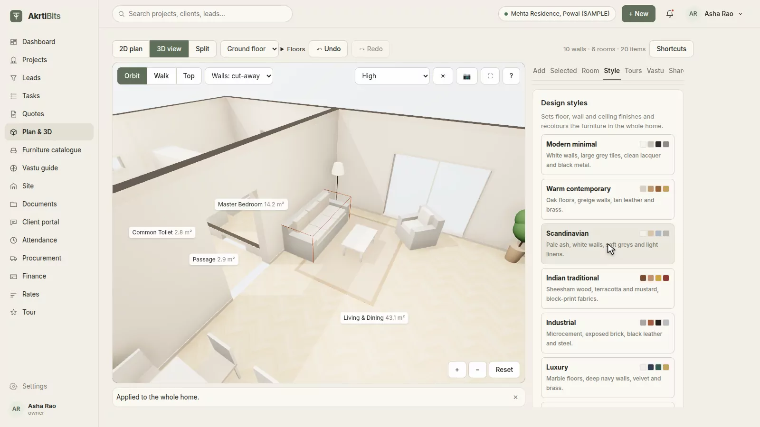Click the Undo button
Image resolution: width=760 pixels, height=427 pixels.
328,49
